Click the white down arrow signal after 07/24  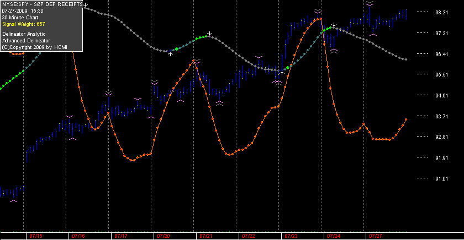coord(334,25)
